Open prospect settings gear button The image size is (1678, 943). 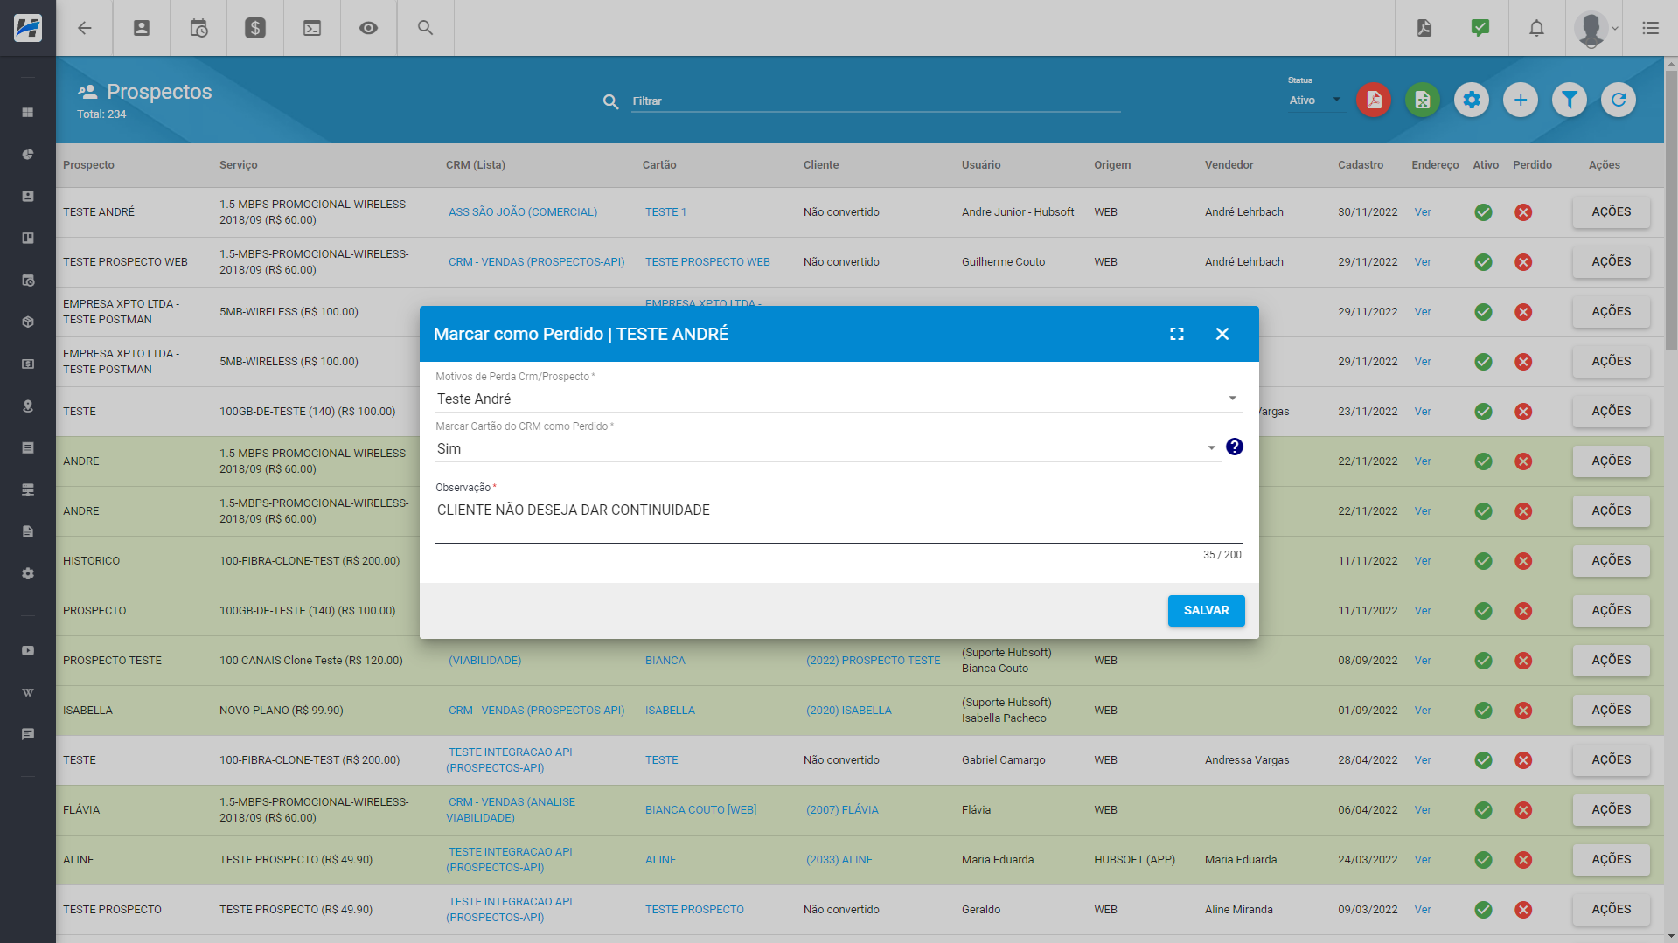[x=1472, y=100]
